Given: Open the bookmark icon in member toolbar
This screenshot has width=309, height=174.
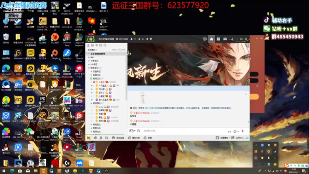Looking at the screenshot, I should [x=101, y=45].
